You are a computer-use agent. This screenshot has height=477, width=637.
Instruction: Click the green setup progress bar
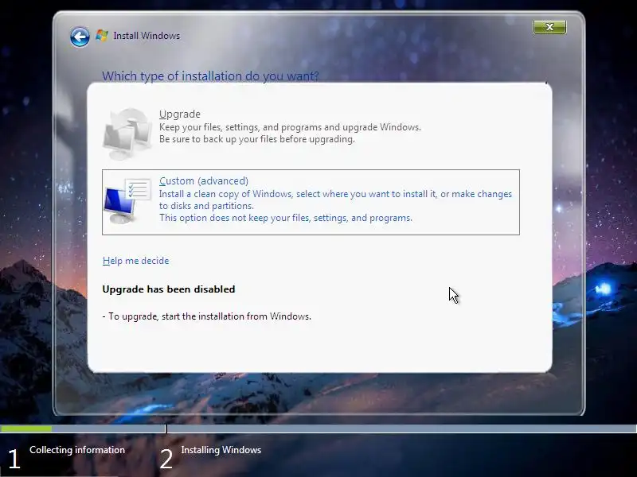(26, 429)
